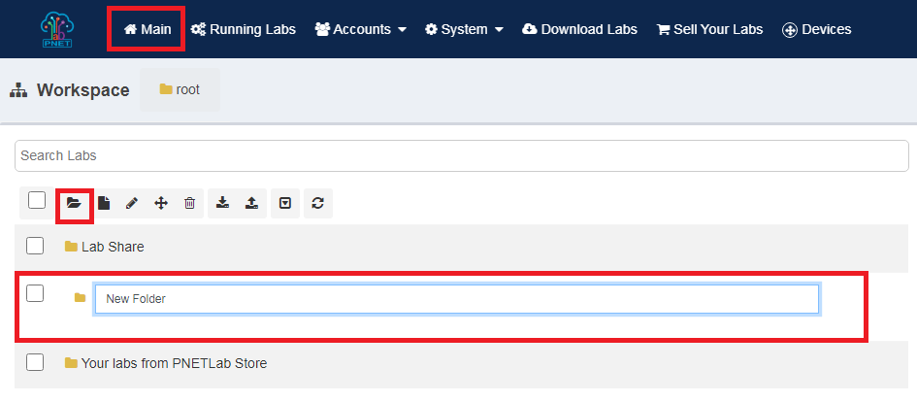Open the System dropdown menu
917x402 pixels.
[x=464, y=29]
